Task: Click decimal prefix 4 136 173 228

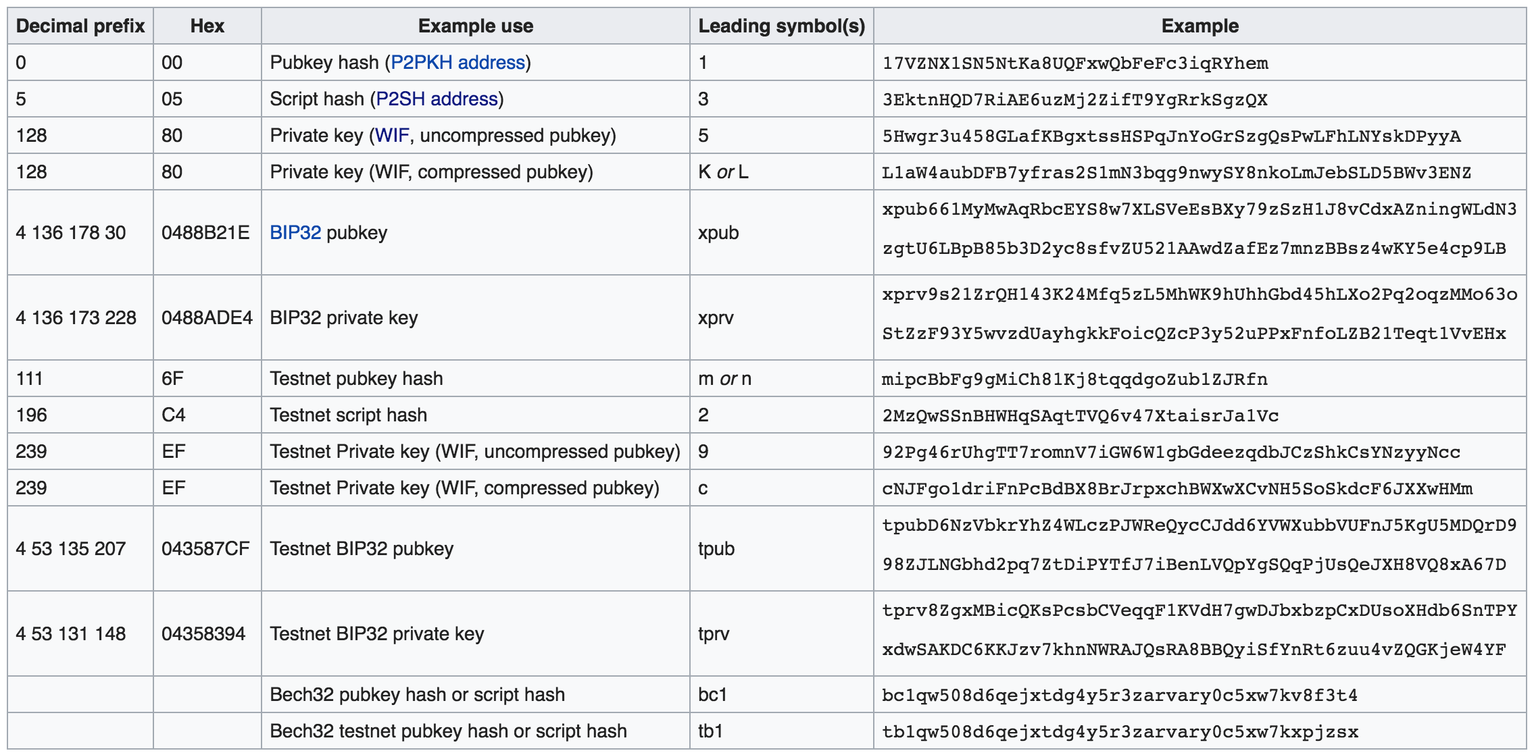Action: [x=76, y=318]
